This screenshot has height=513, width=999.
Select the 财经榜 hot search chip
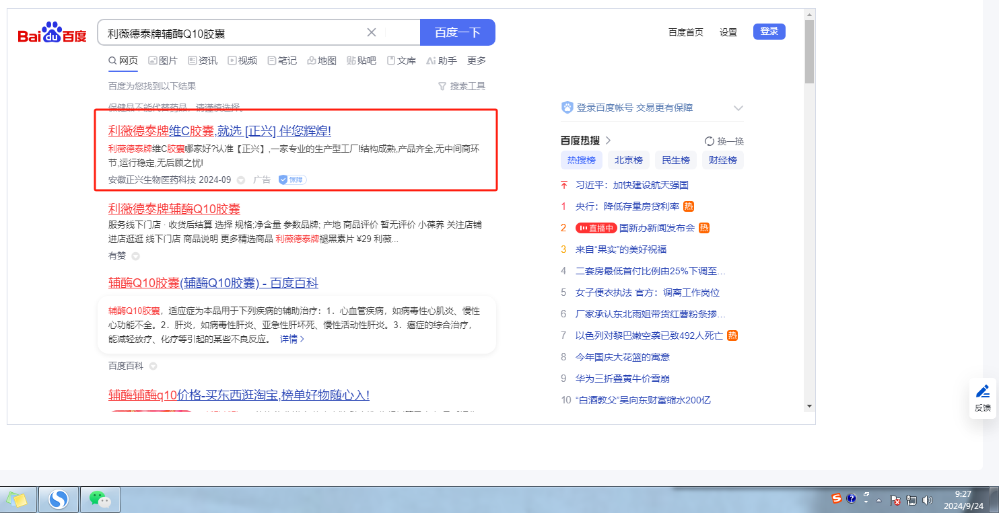coord(722,160)
